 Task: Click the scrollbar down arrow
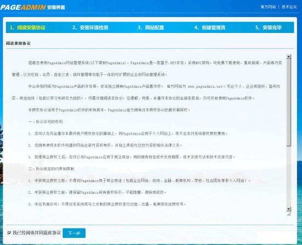point(288,209)
